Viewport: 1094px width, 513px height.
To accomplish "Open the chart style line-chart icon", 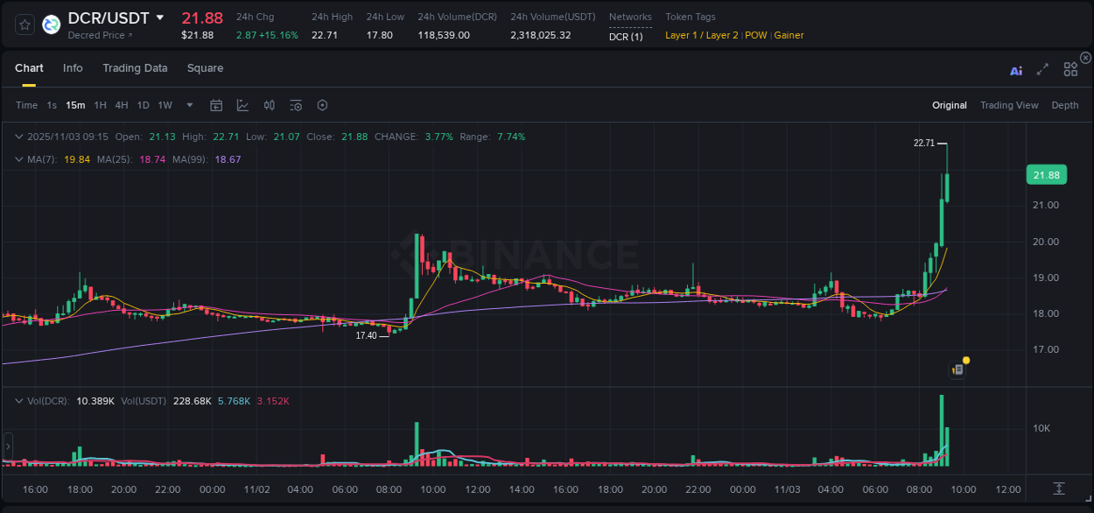I will pyautogui.click(x=242, y=105).
